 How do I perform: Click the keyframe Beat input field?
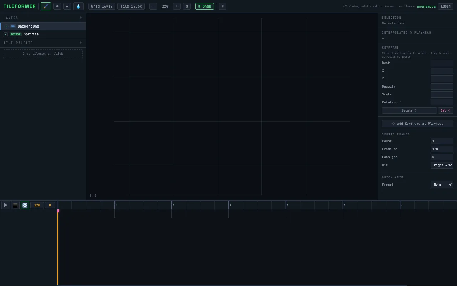[442, 63]
